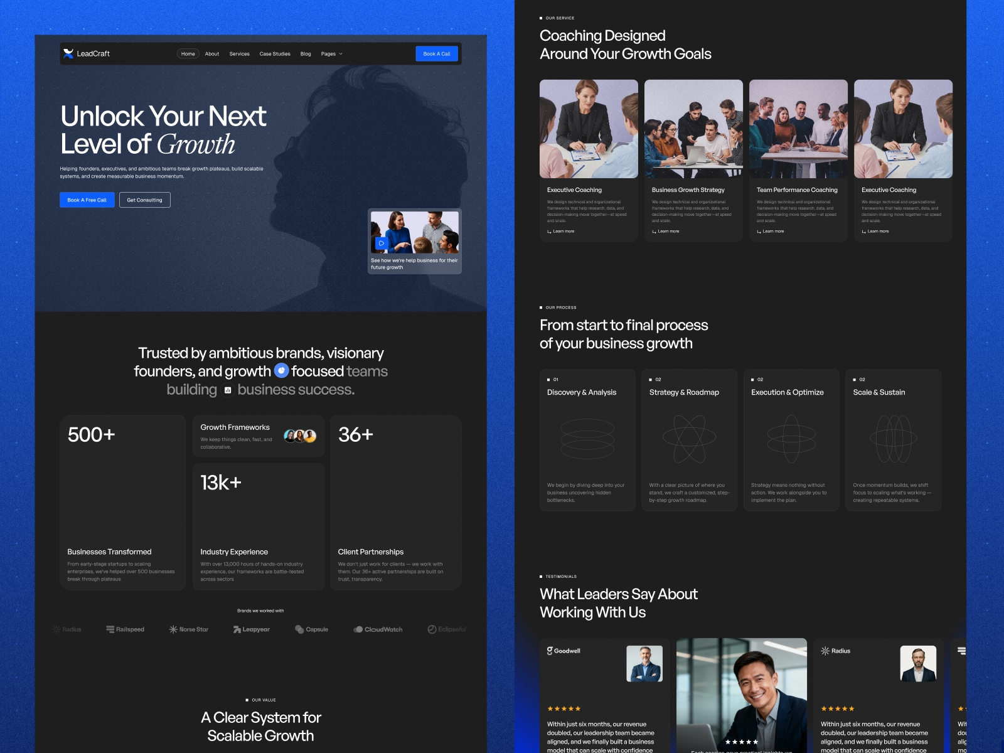Open Case Studies from the navbar
The image size is (1004, 753).
(275, 54)
